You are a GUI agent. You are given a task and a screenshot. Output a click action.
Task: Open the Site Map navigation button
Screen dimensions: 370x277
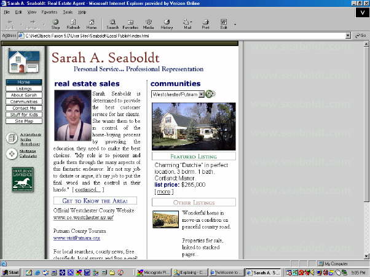[x=24, y=121]
